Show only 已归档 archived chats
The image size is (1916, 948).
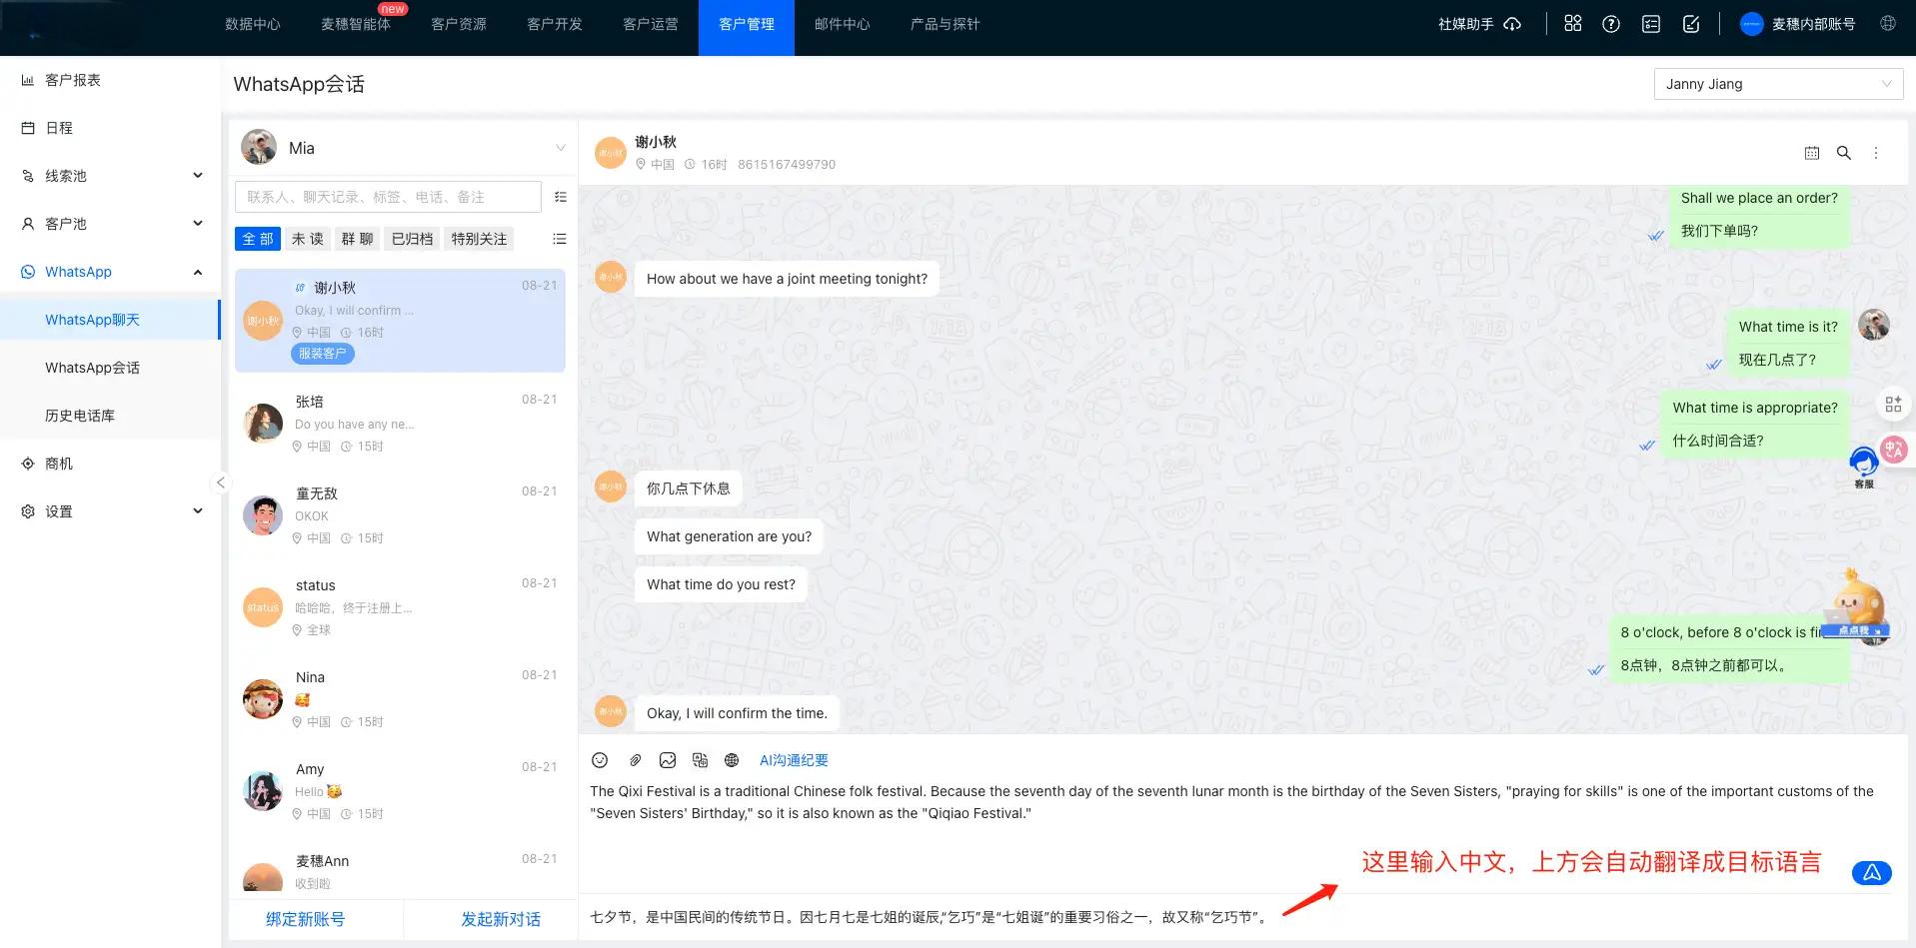tap(412, 239)
